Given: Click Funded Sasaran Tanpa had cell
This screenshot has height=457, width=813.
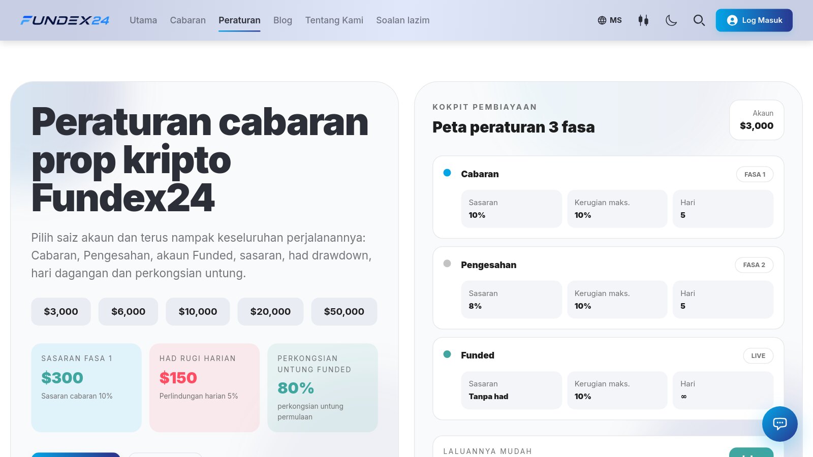Looking at the screenshot, I should [511, 390].
